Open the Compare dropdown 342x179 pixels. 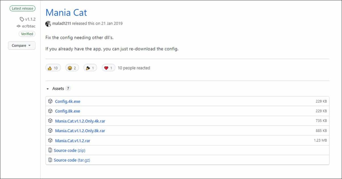[22, 46]
